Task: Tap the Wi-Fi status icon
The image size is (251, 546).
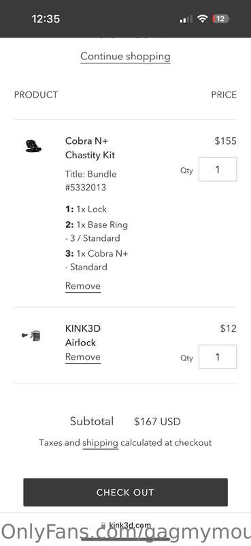Action: 202,19
